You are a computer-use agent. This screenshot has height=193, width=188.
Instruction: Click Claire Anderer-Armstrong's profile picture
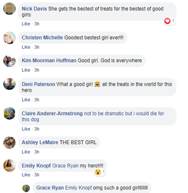pyautogui.click(x=10, y=113)
